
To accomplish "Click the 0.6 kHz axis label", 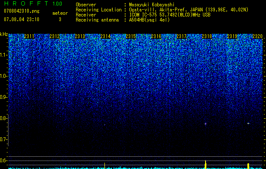I will pos(4,161).
